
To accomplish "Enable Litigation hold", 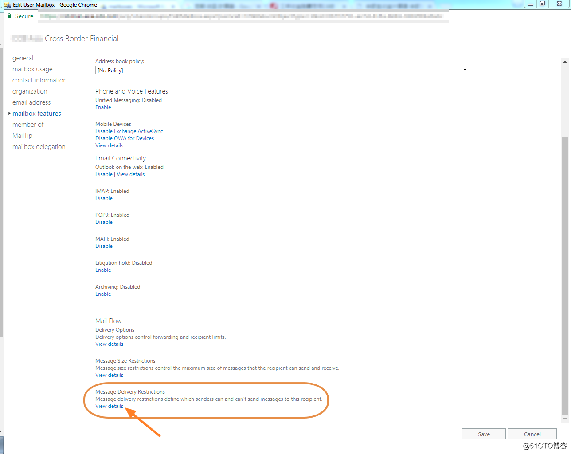I will tap(103, 270).
